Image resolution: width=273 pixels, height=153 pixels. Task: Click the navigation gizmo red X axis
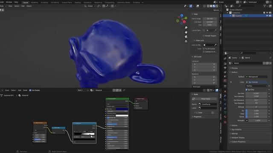coord(184,22)
